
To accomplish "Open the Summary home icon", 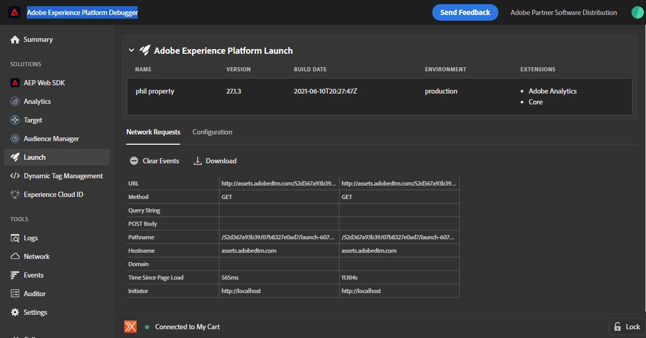I will (14, 40).
